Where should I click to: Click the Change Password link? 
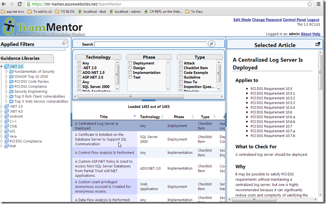click(267, 20)
